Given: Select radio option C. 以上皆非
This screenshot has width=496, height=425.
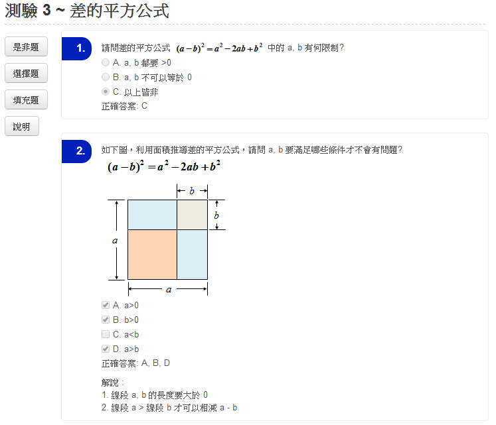Looking at the screenshot, I should tap(106, 91).
